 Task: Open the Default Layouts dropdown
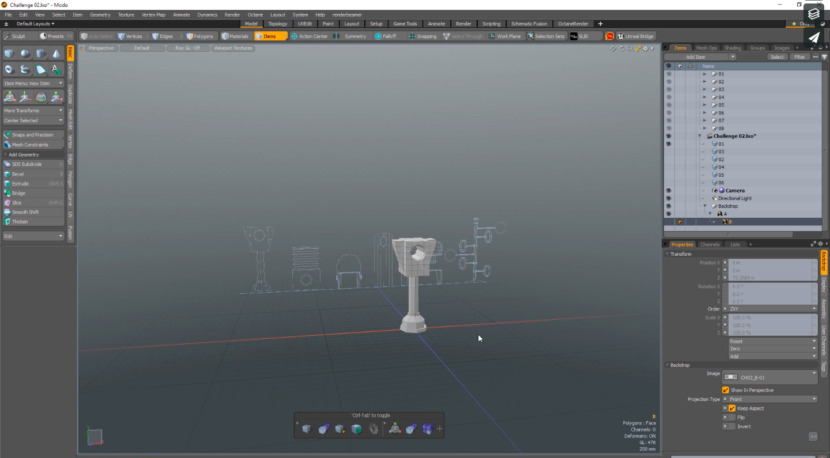pos(35,24)
